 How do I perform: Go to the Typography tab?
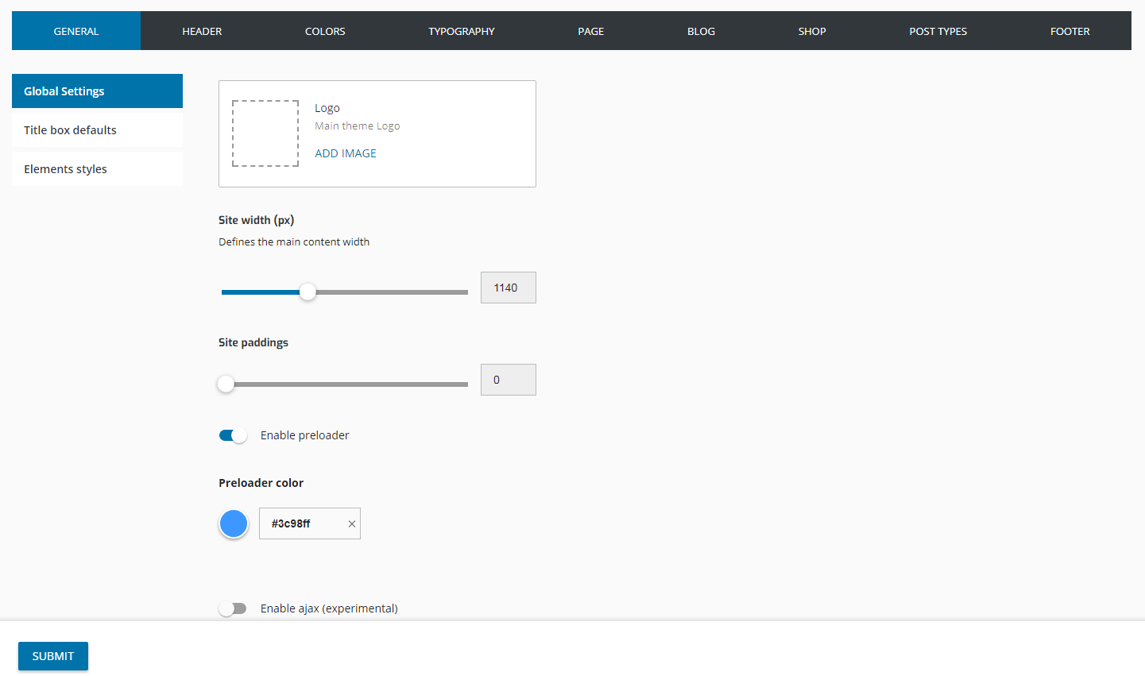click(x=461, y=31)
